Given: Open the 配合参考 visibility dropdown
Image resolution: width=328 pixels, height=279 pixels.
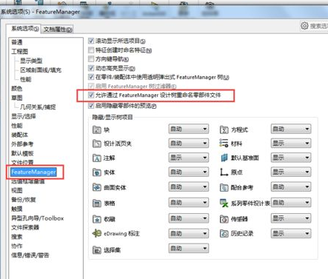Looking at the screenshot, I should point(291,187).
